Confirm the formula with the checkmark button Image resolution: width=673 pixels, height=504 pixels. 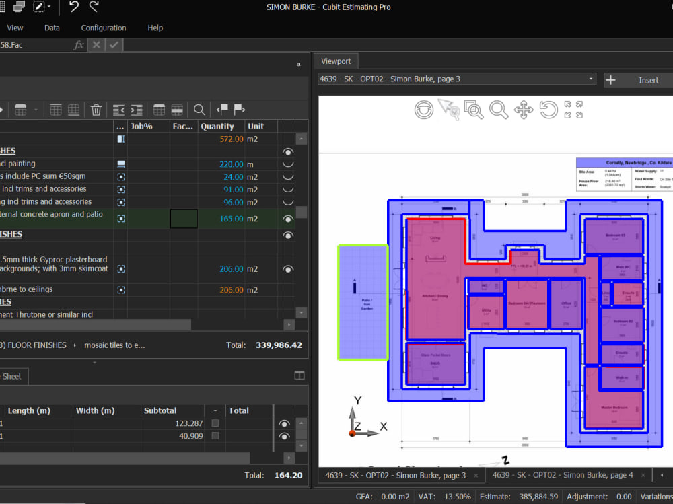114,44
